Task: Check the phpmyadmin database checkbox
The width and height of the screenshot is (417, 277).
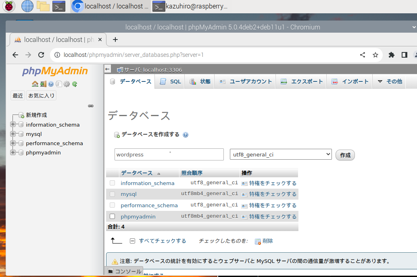Action: (113, 217)
